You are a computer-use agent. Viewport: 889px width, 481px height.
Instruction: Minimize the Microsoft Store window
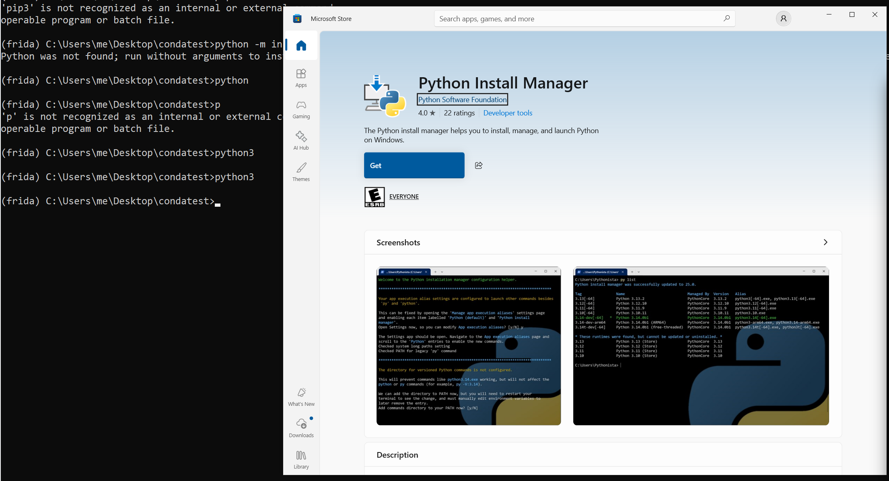tap(829, 14)
